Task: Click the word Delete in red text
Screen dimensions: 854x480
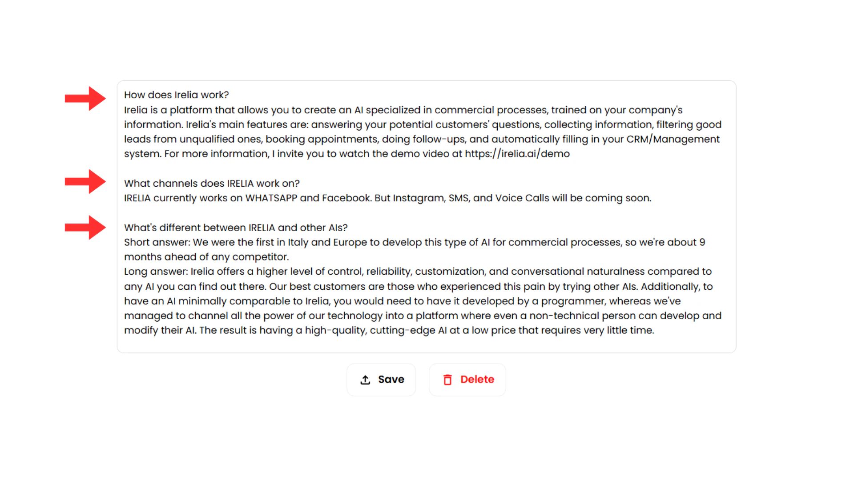Action: pyautogui.click(x=477, y=380)
